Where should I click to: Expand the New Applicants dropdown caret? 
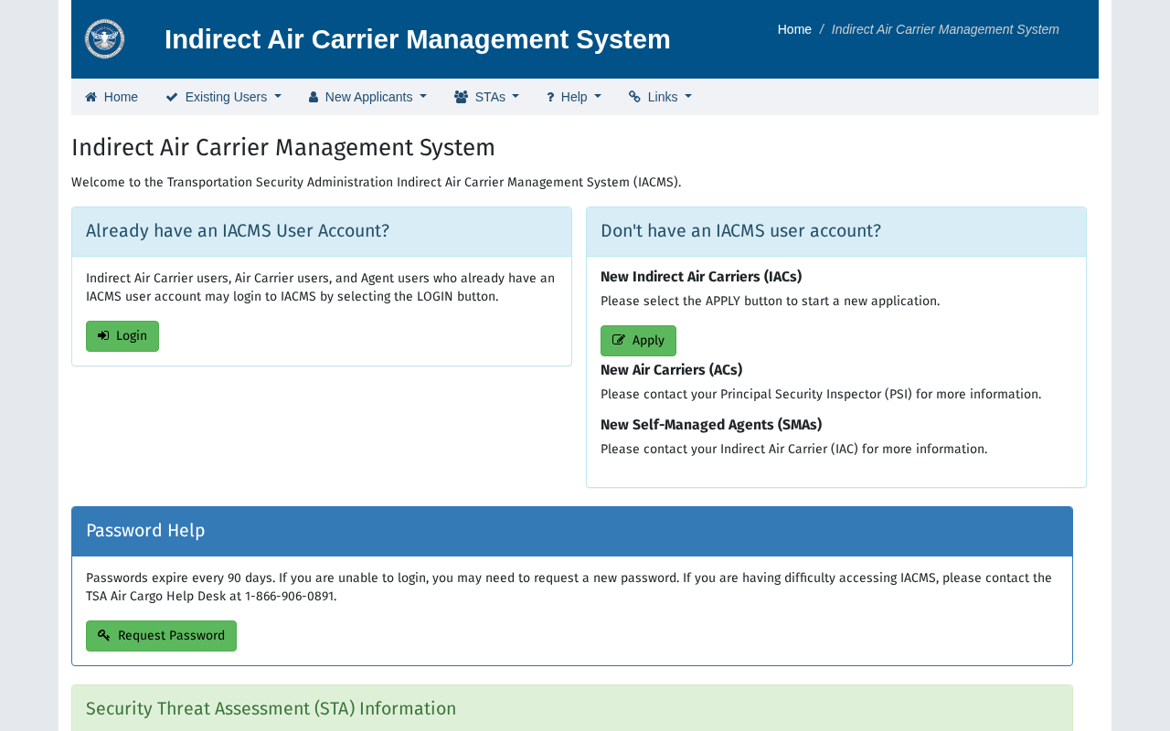tap(422, 97)
